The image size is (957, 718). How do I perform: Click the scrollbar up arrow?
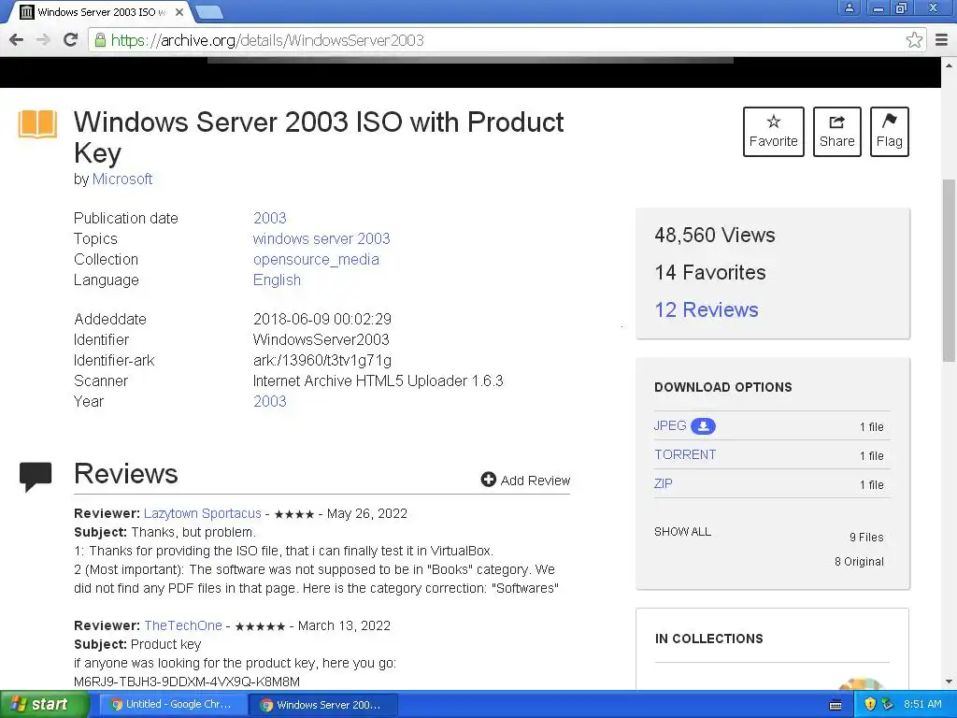coord(950,65)
